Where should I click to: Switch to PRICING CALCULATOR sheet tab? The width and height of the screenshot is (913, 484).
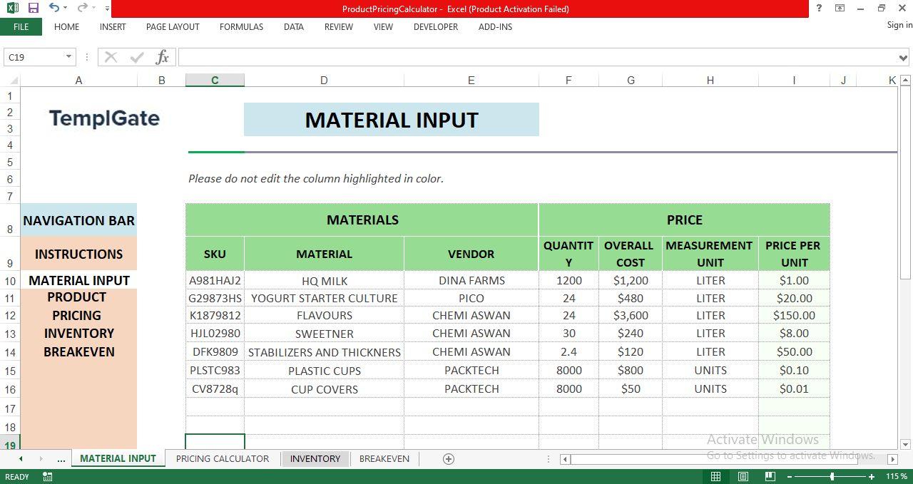click(x=223, y=459)
